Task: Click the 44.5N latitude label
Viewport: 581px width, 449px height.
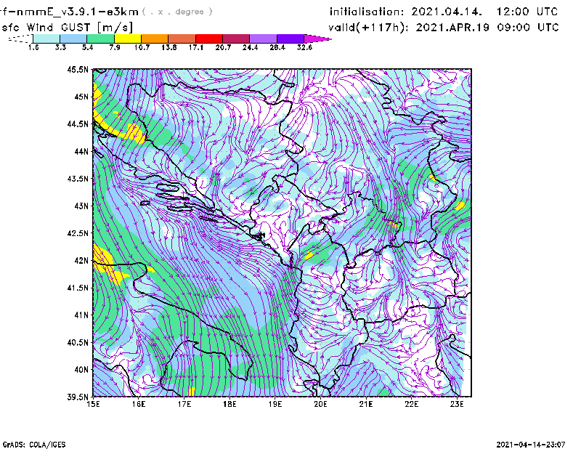Action: tap(78, 124)
